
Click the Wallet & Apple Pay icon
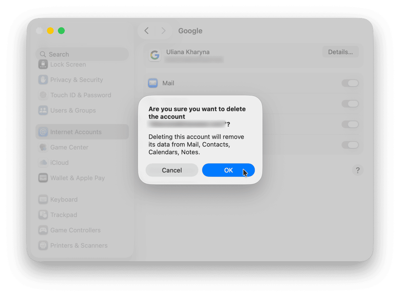coord(43,178)
